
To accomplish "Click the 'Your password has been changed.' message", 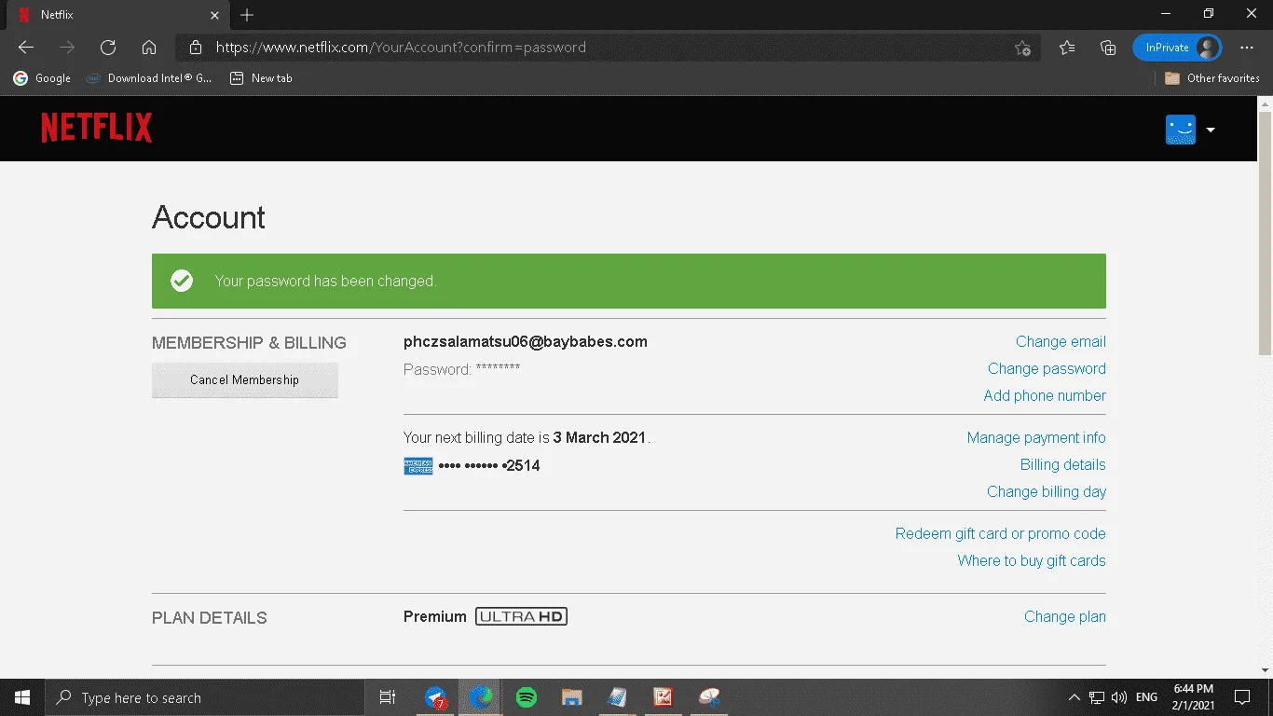I will 325,282.
